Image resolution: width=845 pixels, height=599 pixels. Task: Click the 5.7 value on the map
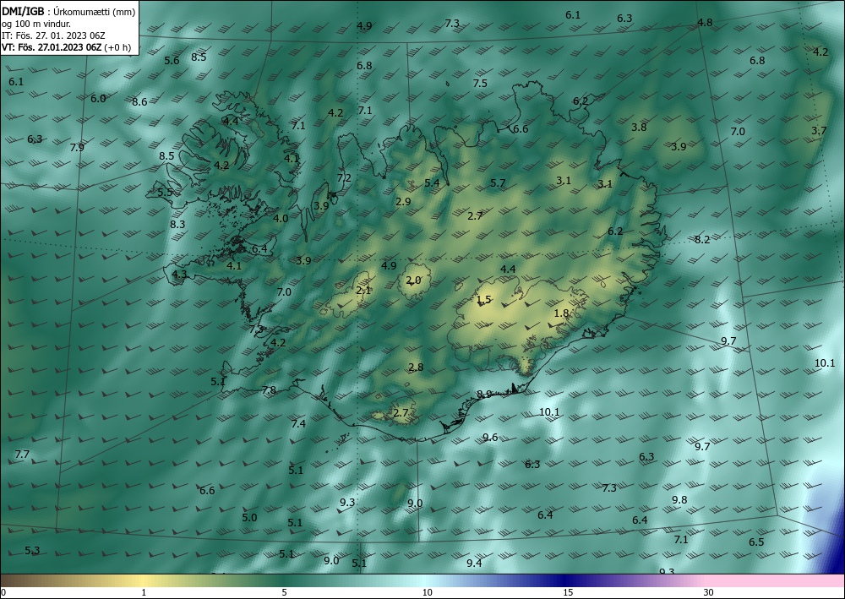498,183
